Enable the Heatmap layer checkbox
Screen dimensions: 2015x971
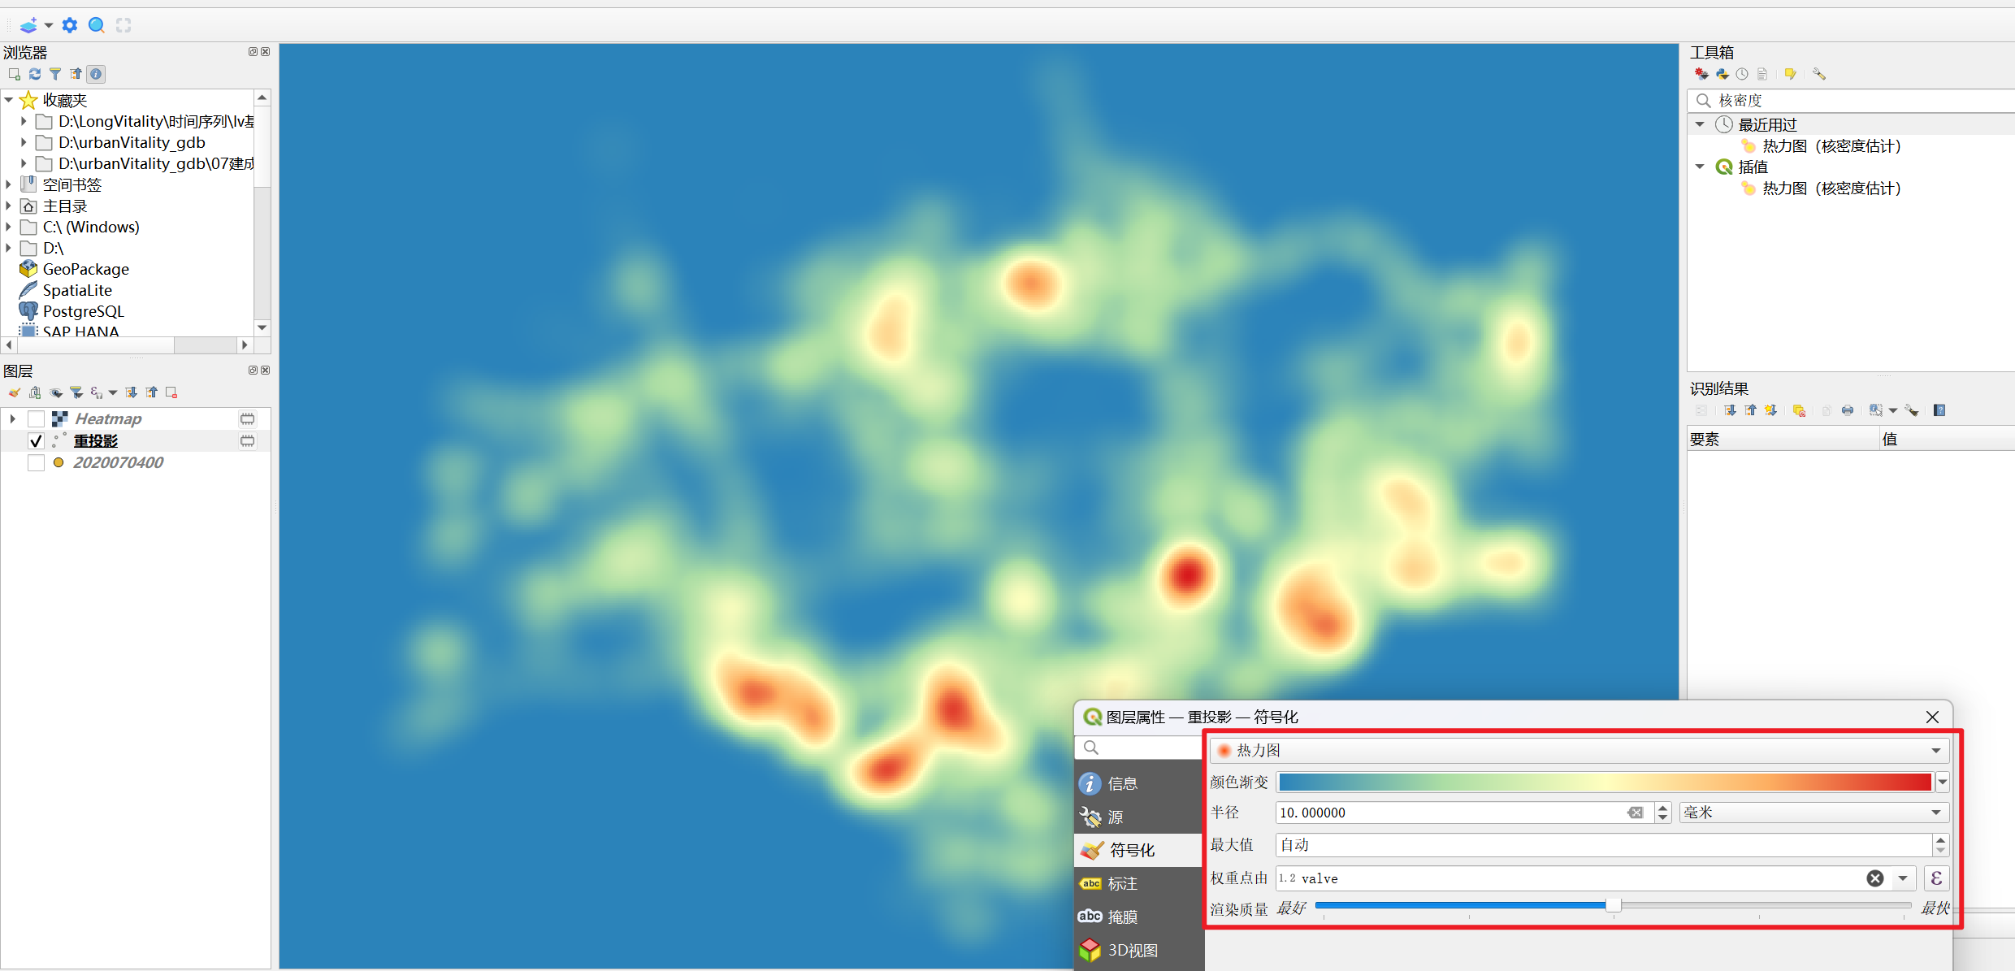coord(36,419)
